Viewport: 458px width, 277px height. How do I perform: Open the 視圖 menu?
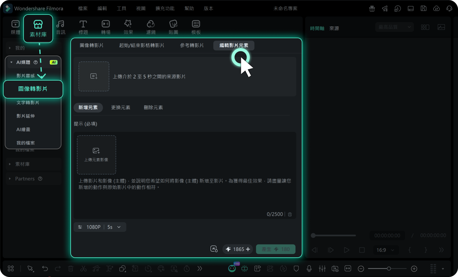141,8
